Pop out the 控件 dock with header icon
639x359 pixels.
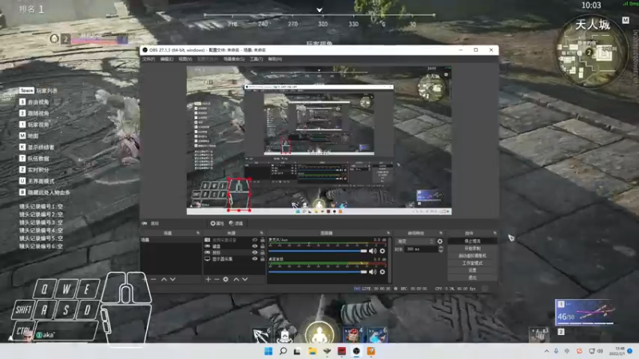pyautogui.click(x=494, y=233)
